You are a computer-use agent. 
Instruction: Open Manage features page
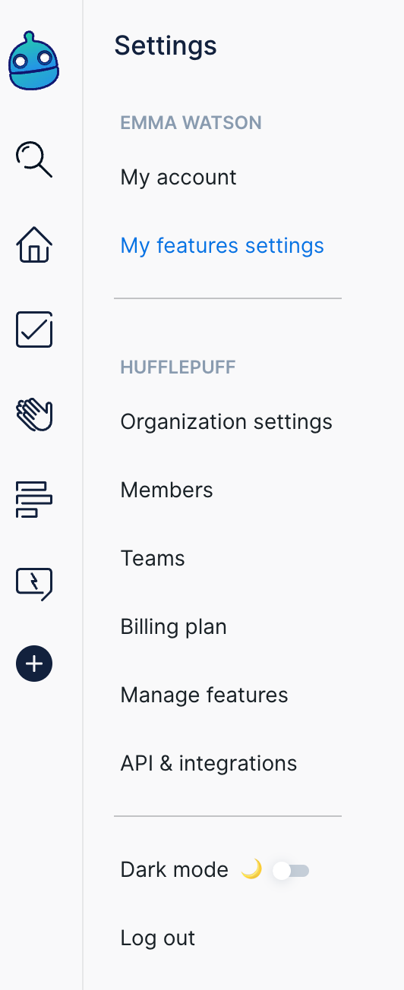click(x=204, y=695)
